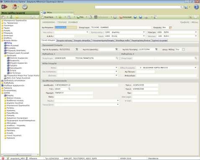Open the dropdown arrow beside the Νέα button
Image resolution: width=200 pixels, height=160 pixels.
(x=87, y=17)
